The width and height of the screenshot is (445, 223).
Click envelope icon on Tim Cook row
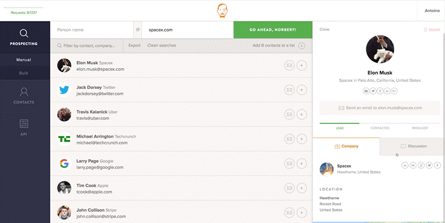[x=289, y=188]
